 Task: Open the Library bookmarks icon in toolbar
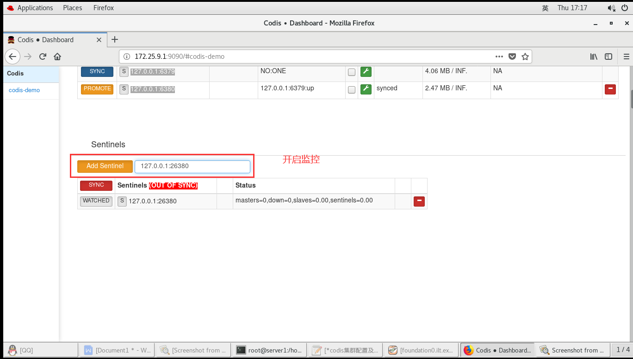(594, 56)
